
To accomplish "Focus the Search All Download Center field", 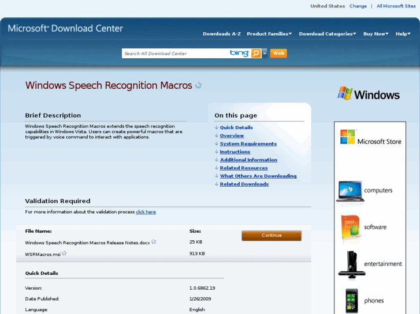I will point(176,54).
